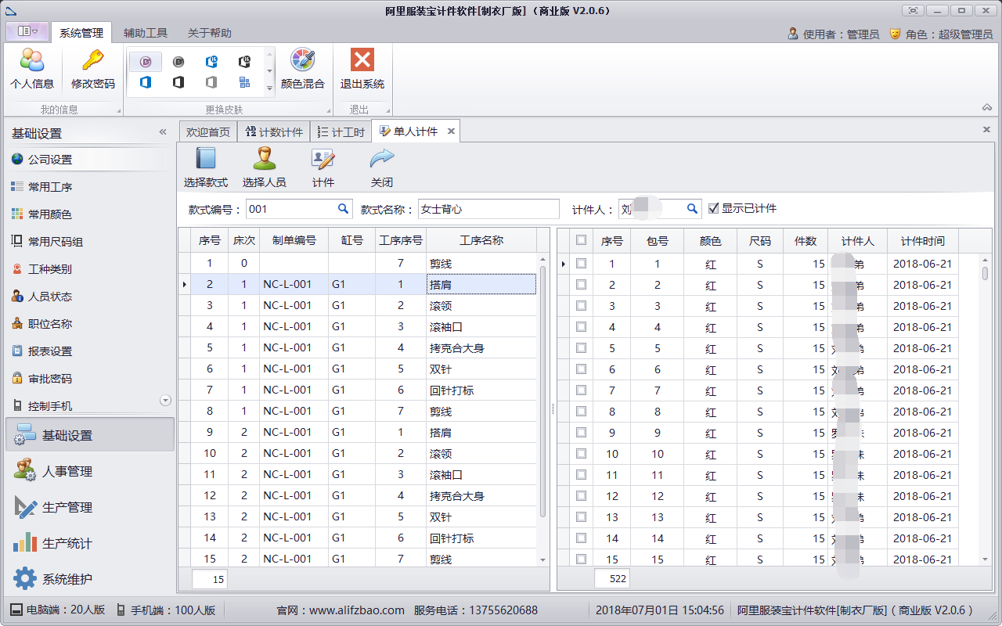The width and height of the screenshot is (1002, 626).
Task: Check the checkbox for row 3 in right table
Action: [x=581, y=306]
